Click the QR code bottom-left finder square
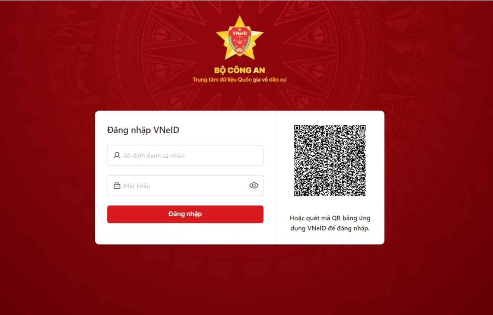Viewport: 493px width, 315px height. pos(297,193)
